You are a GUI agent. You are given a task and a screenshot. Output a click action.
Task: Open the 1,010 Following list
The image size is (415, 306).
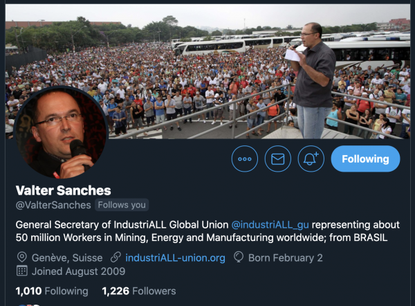pos(52,291)
